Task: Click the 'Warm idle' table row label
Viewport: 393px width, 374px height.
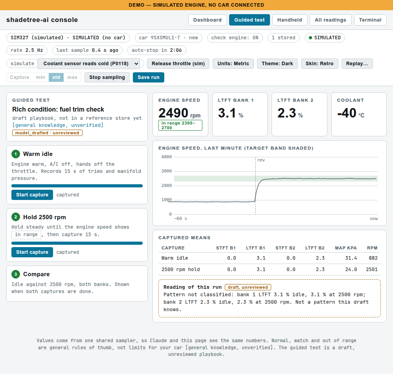Action: pyautogui.click(x=174, y=258)
